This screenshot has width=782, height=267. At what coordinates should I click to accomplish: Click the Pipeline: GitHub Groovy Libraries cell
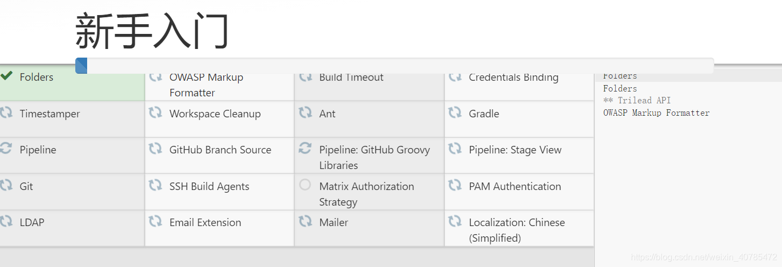point(374,157)
